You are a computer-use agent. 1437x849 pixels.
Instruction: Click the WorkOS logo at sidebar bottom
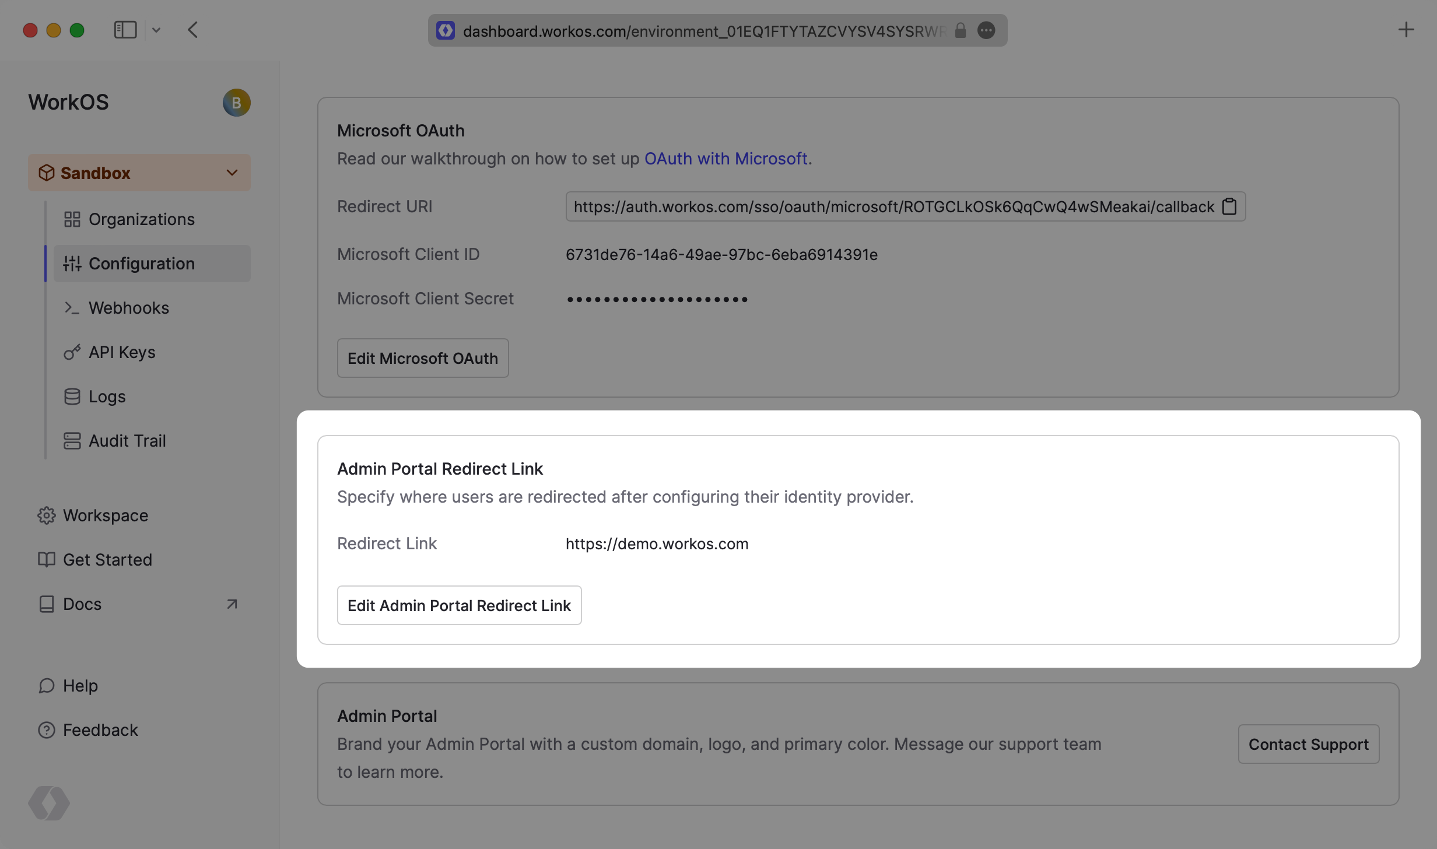point(49,803)
